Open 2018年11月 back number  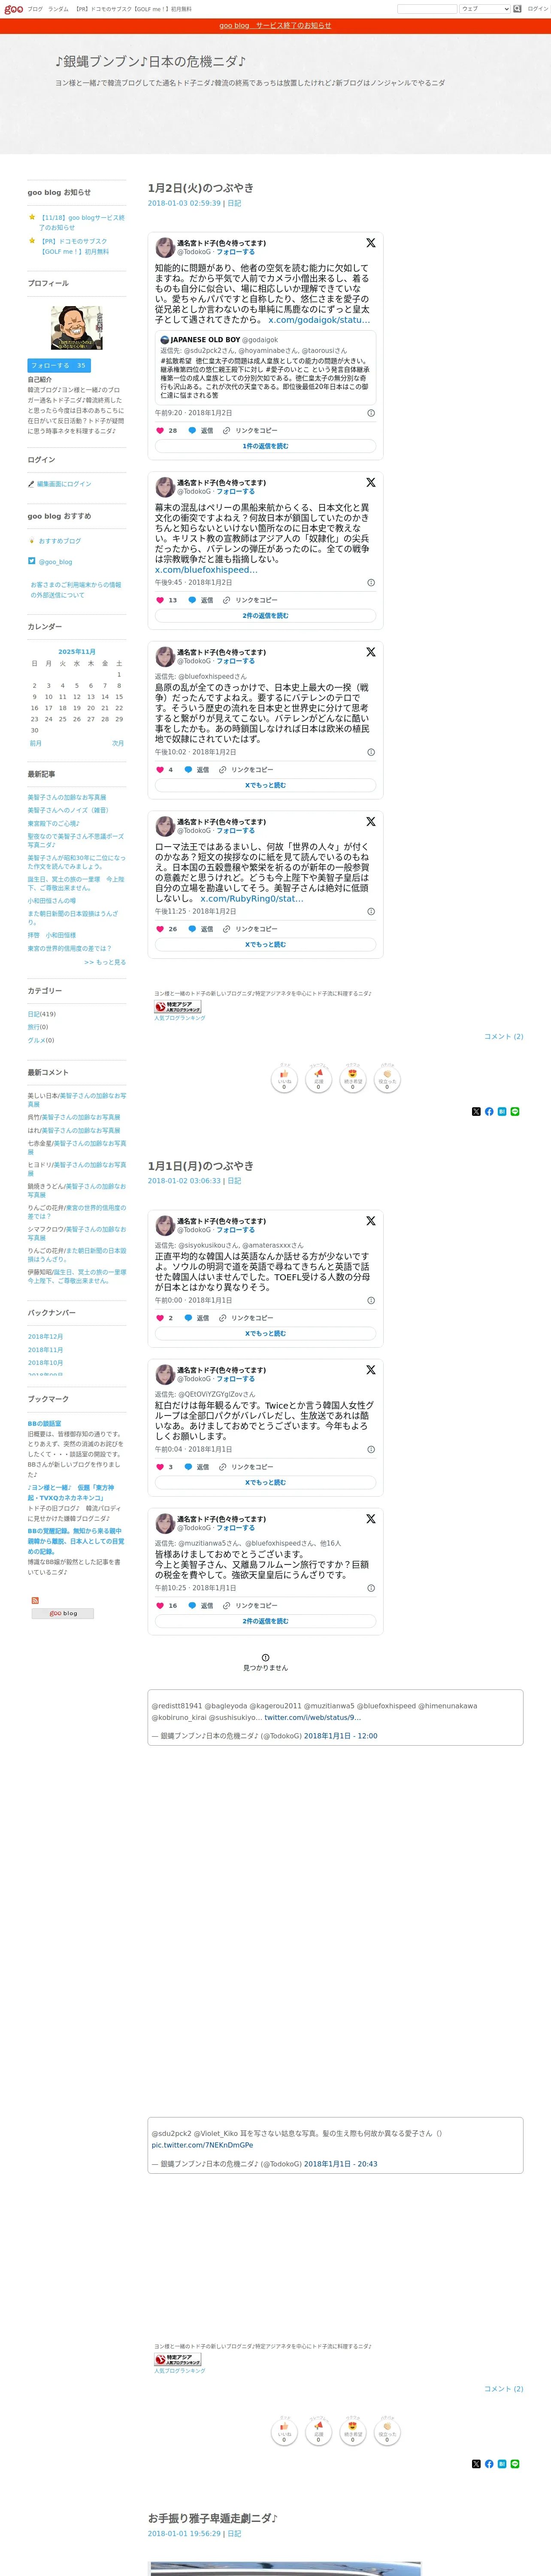[46, 1350]
